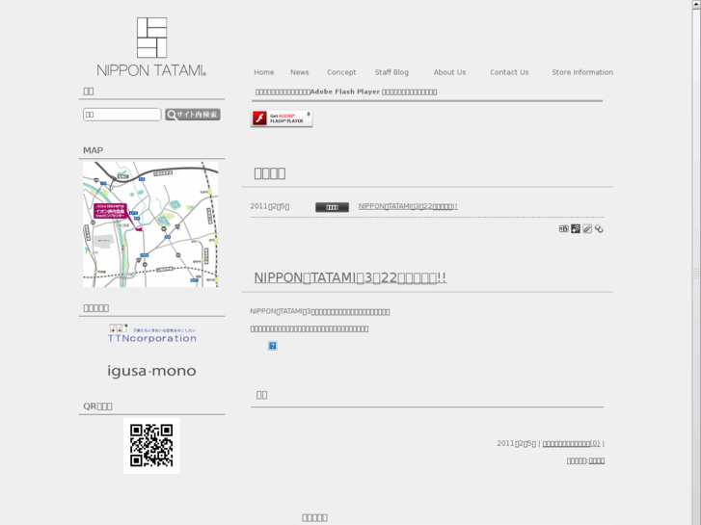Image resolution: width=701 pixels, height=525 pixels.
Task: Open the category link below the trackback link
Action: point(597,461)
